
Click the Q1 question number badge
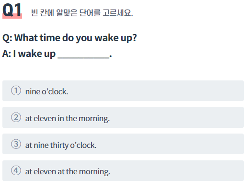point(12,10)
